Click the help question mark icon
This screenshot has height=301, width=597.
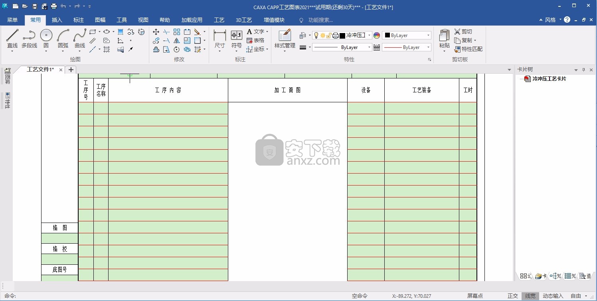(x=567, y=20)
